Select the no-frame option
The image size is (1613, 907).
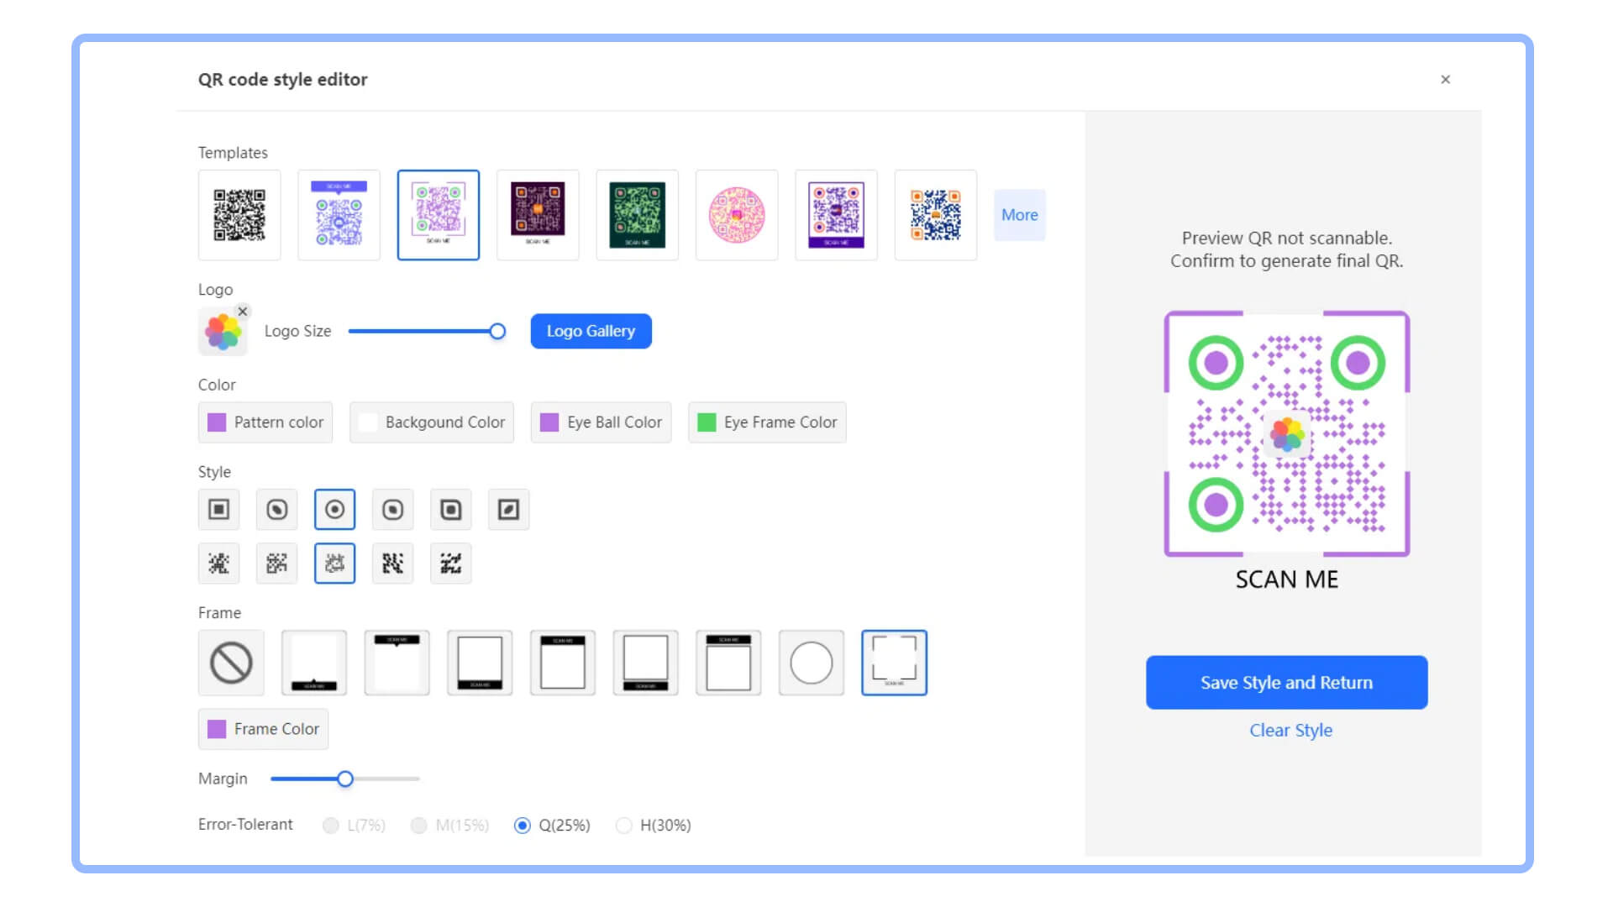[x=231, y=663]
